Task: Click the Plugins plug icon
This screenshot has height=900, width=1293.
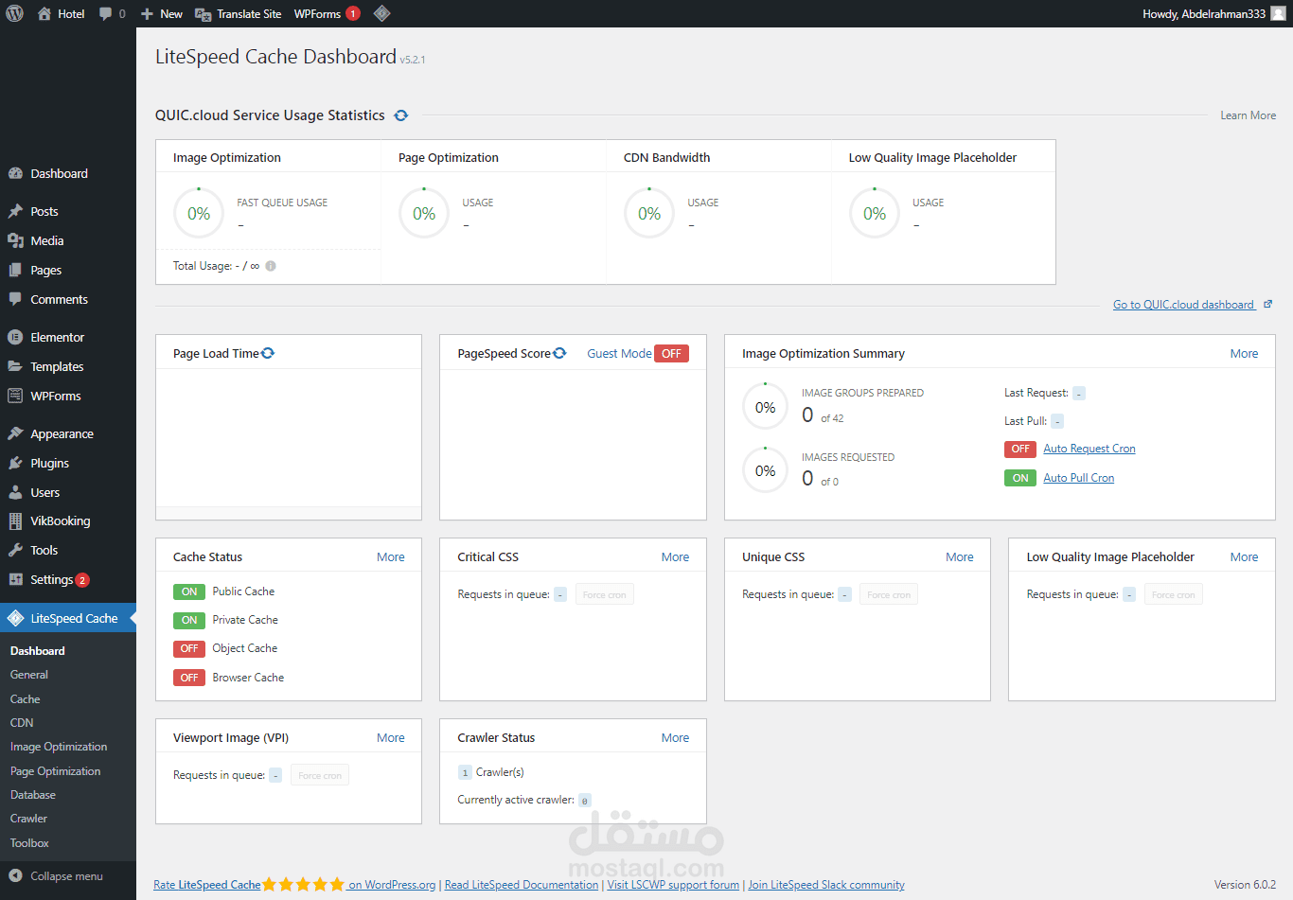Action: click(15, 463)
